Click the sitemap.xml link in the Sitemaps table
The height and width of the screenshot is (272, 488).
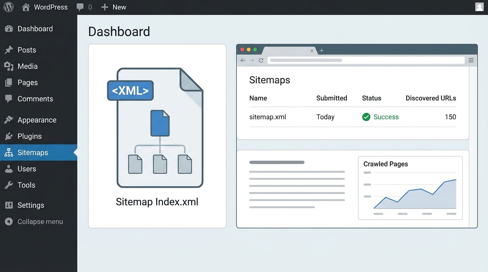(267, 117)
